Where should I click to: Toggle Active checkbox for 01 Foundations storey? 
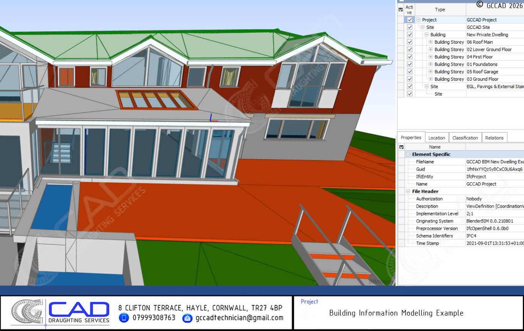pyautogui.click(x=409, y=64)
